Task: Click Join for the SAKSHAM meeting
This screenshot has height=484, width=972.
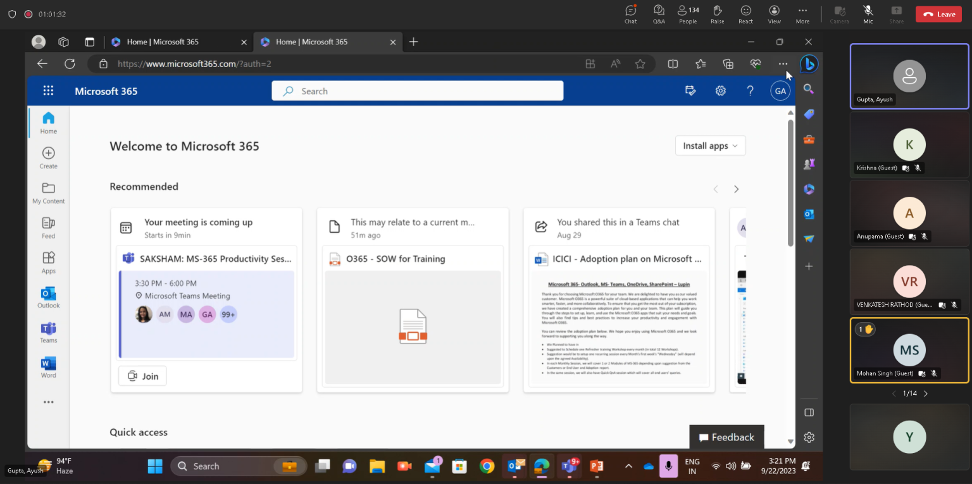Action: click(142, 376)
